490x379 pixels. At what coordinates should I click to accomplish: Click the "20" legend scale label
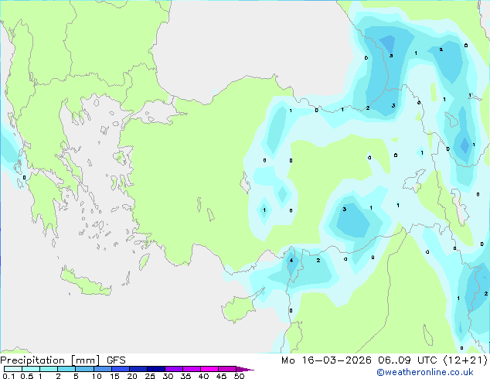pos(132,376)
